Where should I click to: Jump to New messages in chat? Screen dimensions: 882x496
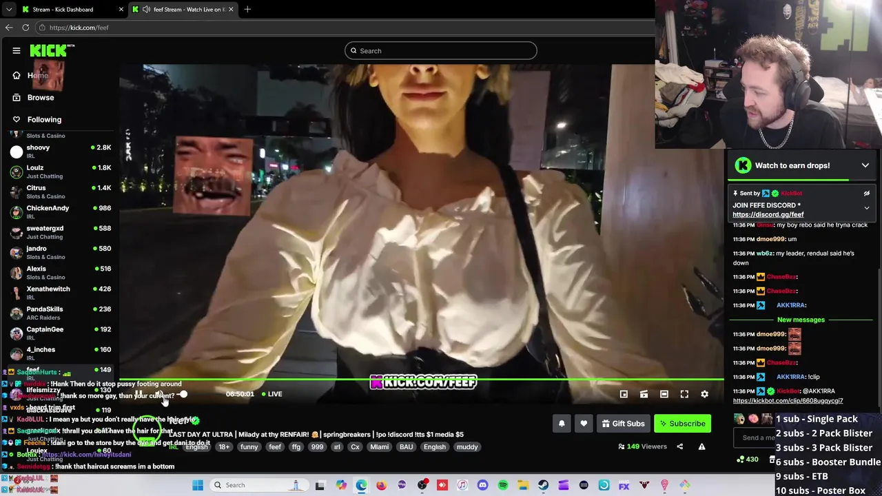point(801,320)
